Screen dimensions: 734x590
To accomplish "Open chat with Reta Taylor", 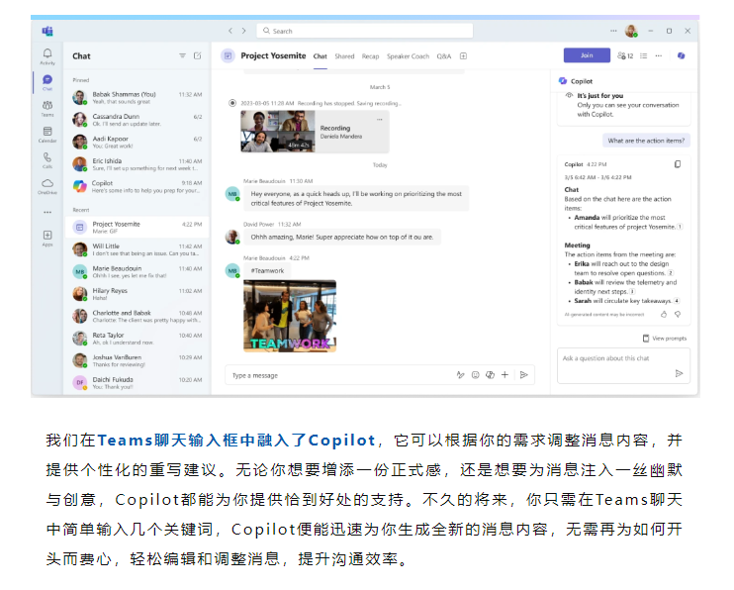I will [137, 339].
